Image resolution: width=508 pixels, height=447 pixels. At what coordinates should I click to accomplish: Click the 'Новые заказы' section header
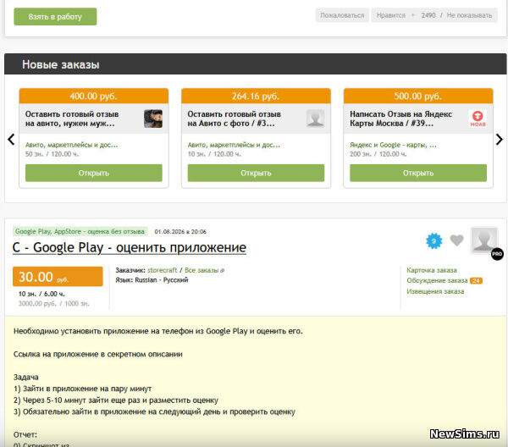(256, 64)
